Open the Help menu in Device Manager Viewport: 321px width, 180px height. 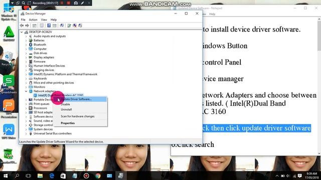tap(54, 20)
